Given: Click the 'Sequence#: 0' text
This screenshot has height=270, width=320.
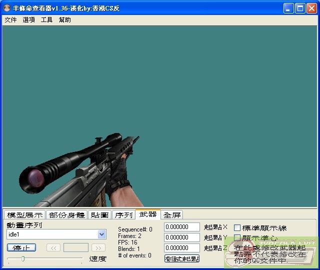Looking at the screenshot, I should (135, 229).
